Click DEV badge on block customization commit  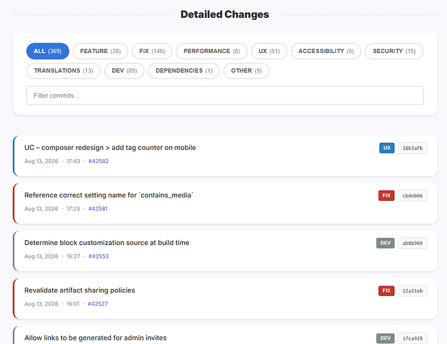(385, 244)
